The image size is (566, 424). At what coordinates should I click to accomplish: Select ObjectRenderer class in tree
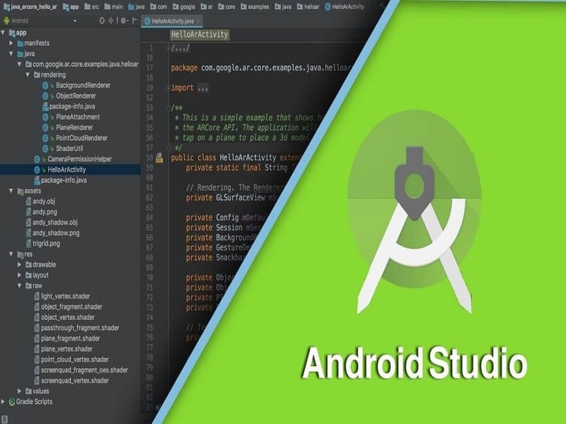tap(69, 96)
